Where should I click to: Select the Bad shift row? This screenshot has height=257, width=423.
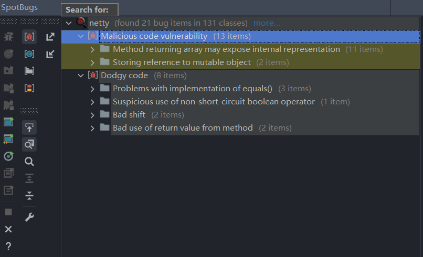241,115
